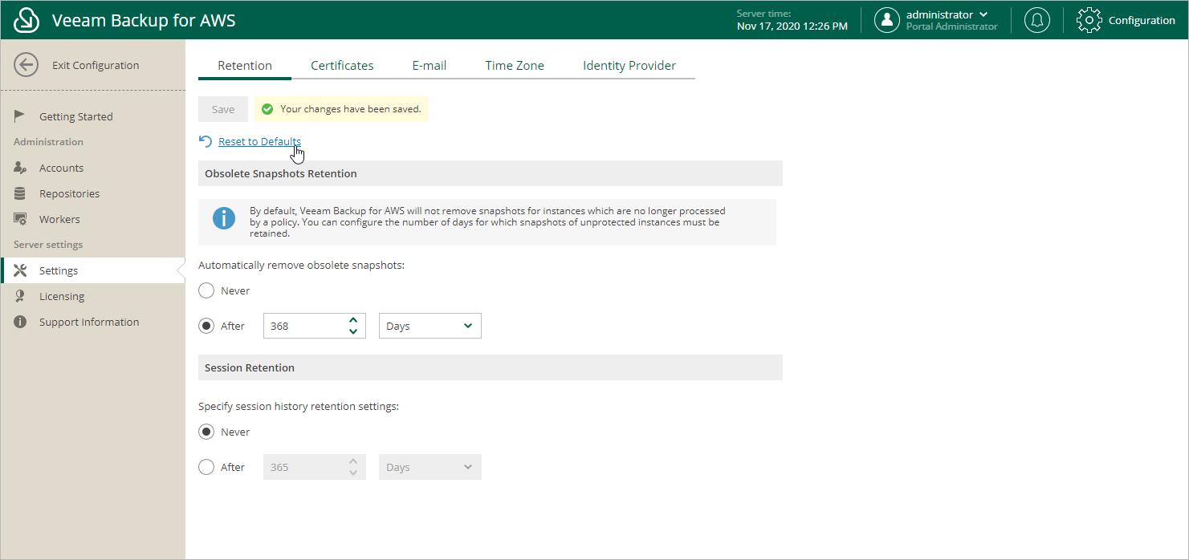Click the Support Information info icon
The width and height of the screenshot is (1189, 560).
coord(20,322)
